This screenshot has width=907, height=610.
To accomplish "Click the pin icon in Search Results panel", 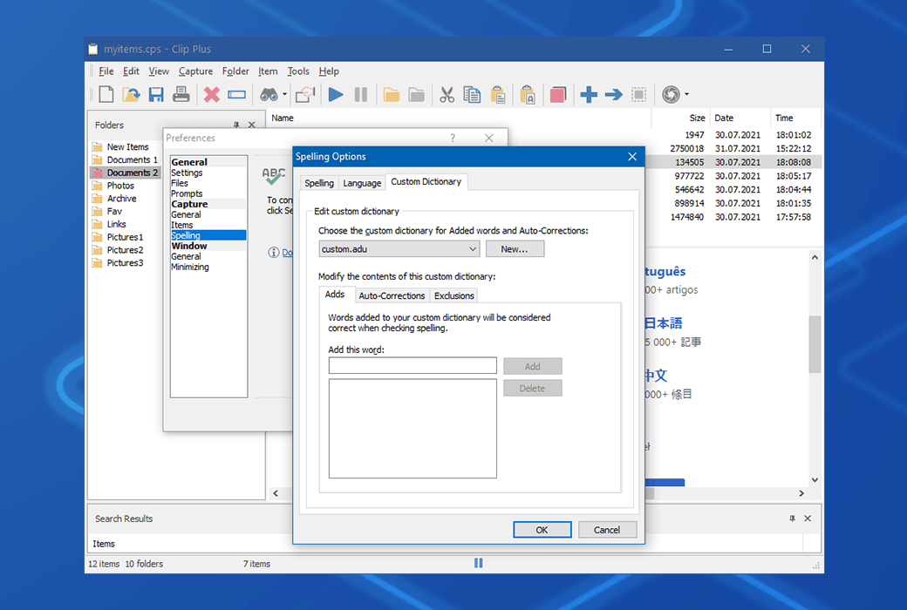I will pyautogui.click(x=792, y=518).
